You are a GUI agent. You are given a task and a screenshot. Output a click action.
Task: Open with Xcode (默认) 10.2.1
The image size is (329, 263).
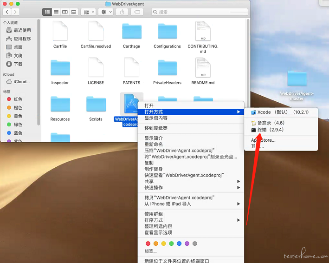coord(281,112)
